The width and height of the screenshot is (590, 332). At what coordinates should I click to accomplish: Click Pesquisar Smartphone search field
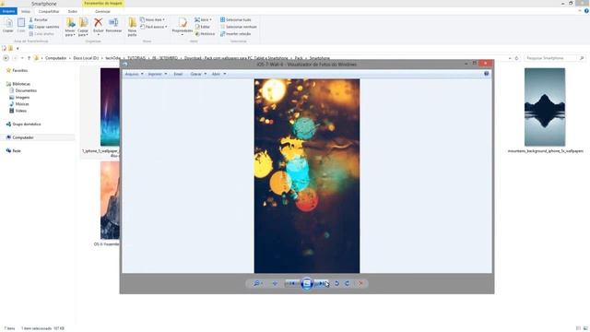[x=554, y=58]
